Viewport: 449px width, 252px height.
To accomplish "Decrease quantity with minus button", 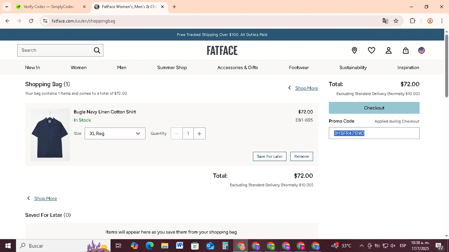I will (177, 133).
